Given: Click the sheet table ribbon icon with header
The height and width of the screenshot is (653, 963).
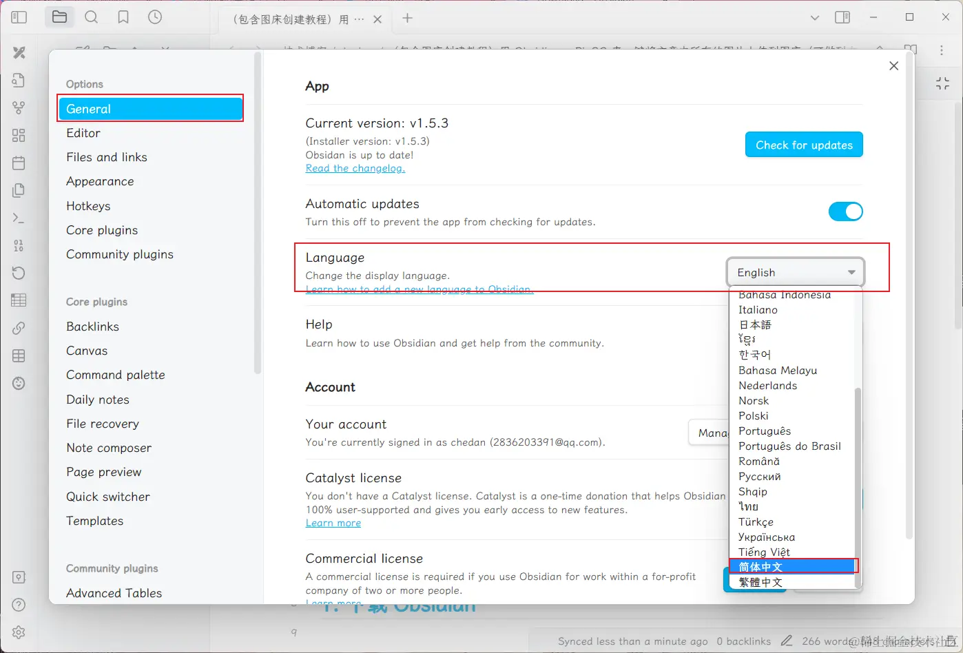Looking at the screenshot, I should (x=19, y=300).
